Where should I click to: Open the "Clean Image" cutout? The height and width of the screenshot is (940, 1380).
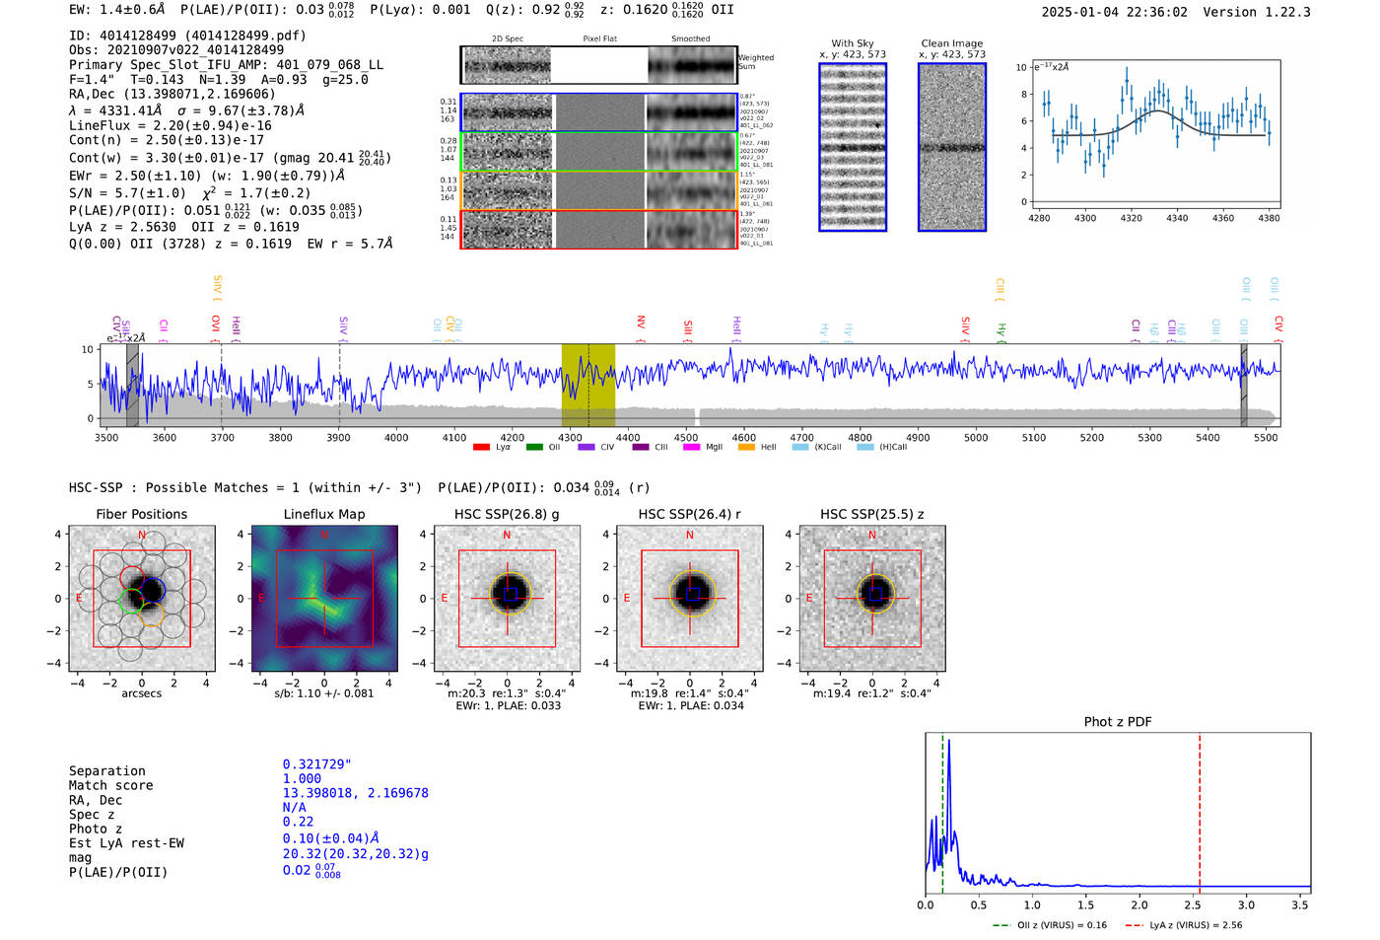pyautogui.click(x=952, y=147)
